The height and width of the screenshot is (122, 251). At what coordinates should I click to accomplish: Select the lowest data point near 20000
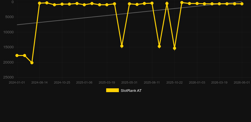(32, 63)
